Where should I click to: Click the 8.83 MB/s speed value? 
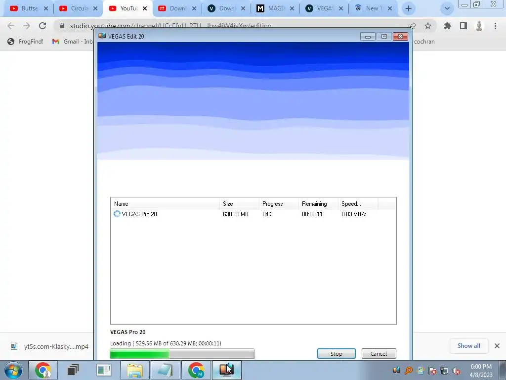click(x=354, y=214)
